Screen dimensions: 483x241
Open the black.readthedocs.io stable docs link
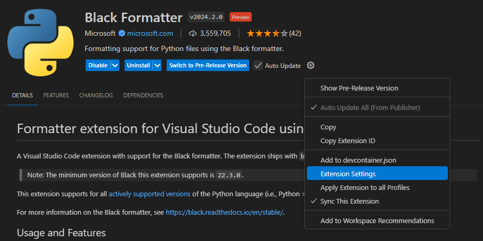coord(224,212)
